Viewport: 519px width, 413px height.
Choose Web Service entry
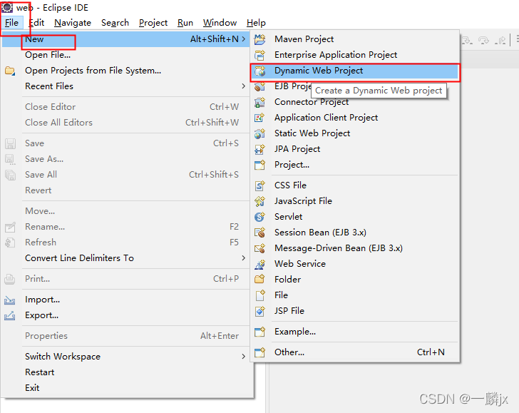tap(355, 264)
